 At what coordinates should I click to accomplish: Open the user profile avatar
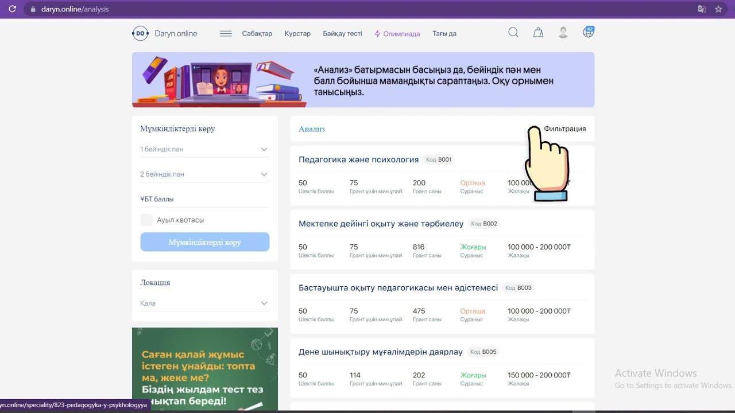[563, 33]
